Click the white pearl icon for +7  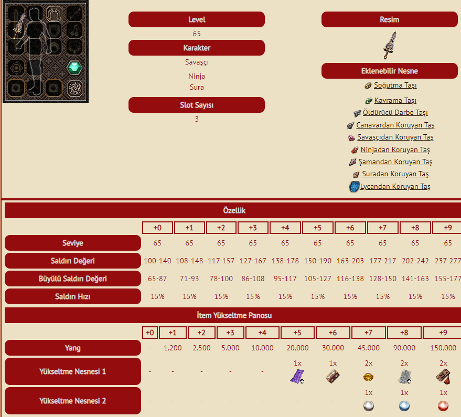[368, 406]
